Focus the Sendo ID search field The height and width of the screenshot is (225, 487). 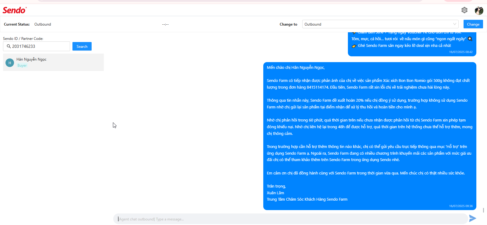tap(37, 46)
